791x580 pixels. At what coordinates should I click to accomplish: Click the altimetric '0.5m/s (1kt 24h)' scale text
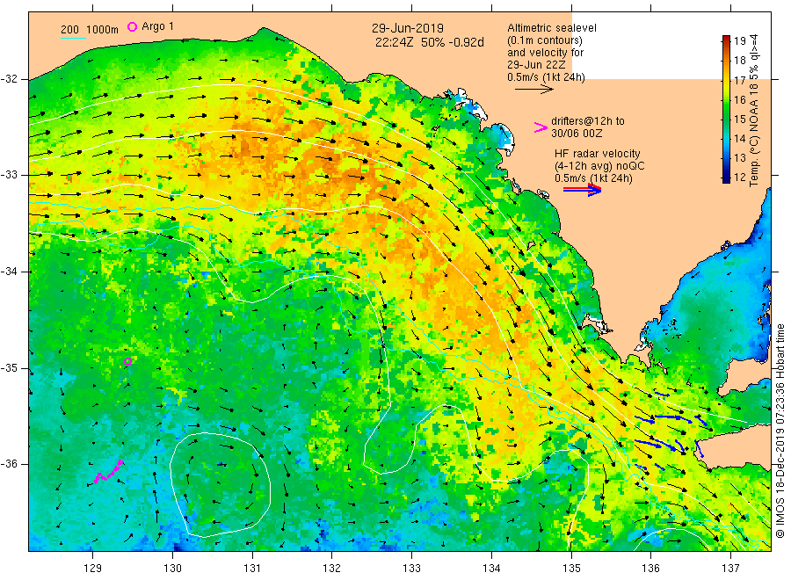(546, 77)
